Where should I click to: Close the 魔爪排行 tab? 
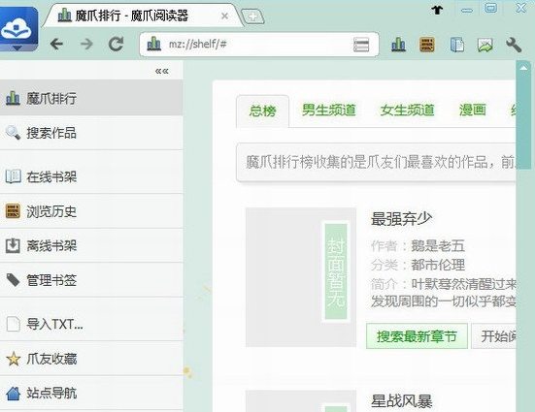224,16
